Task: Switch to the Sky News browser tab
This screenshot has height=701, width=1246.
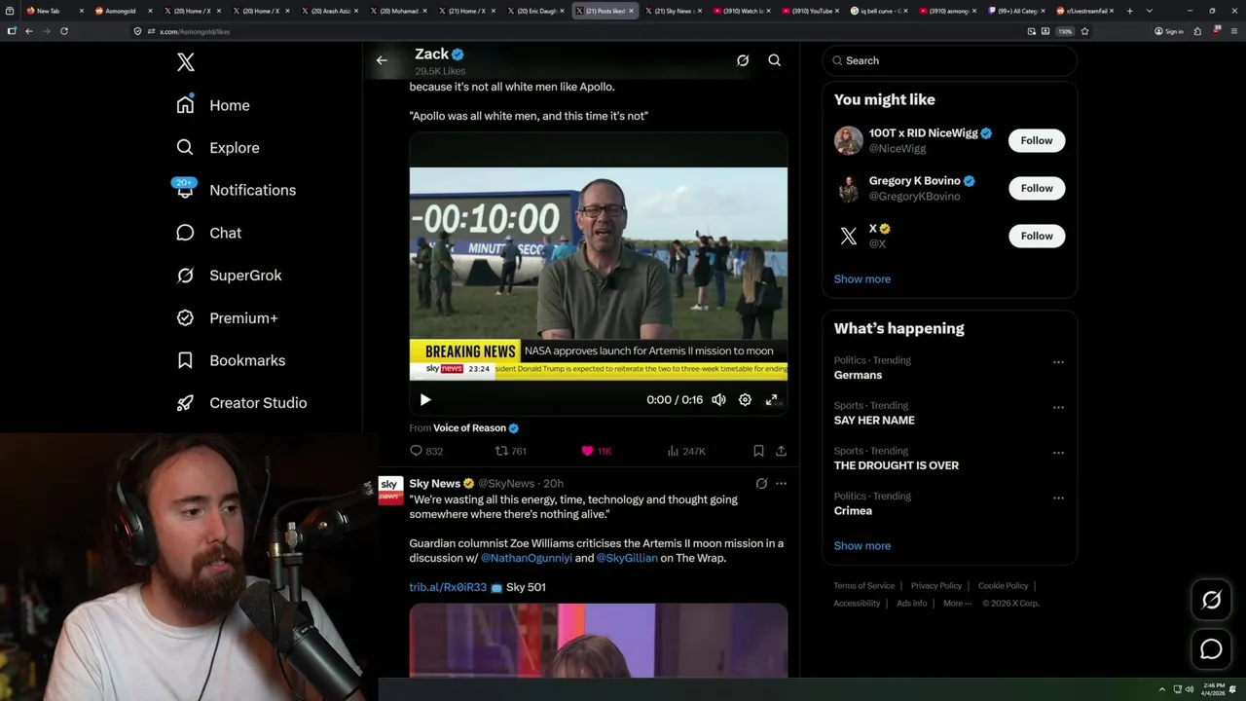Action: [x=672, y=11]
